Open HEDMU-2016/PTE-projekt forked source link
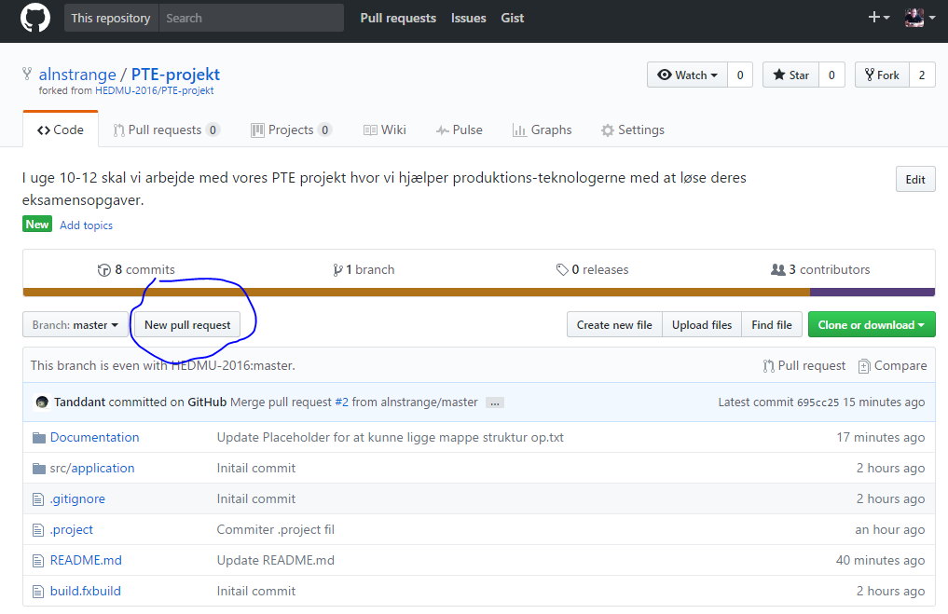Viewport: 948px width, 614px height. [154, 90]
